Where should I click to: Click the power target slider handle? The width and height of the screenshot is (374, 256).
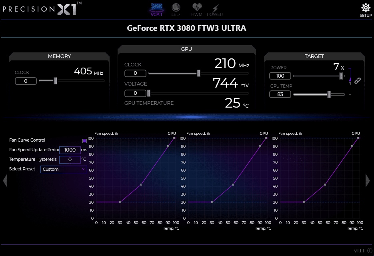point(341,76)
